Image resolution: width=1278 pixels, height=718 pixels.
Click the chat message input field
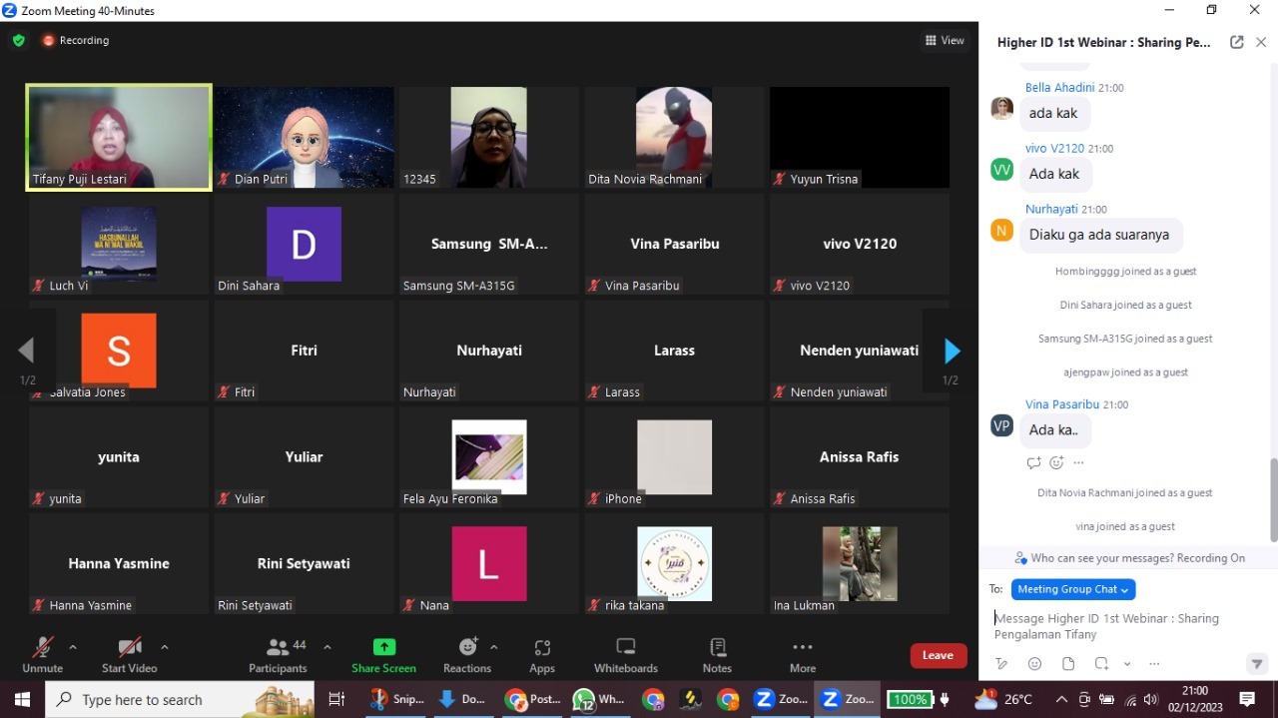[1118, 626]
